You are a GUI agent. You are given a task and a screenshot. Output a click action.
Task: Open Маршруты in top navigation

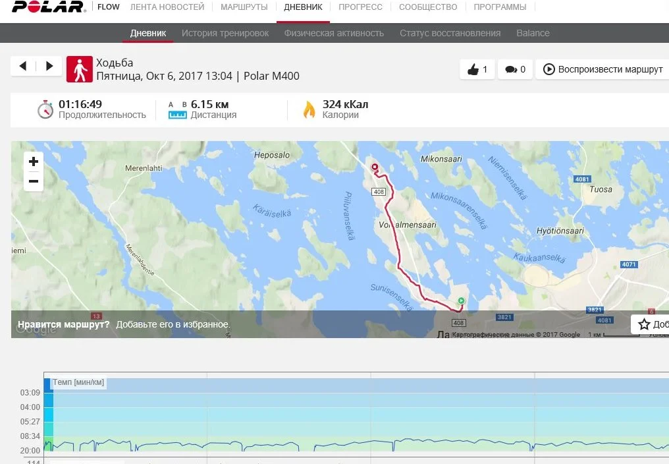point(244,7)
